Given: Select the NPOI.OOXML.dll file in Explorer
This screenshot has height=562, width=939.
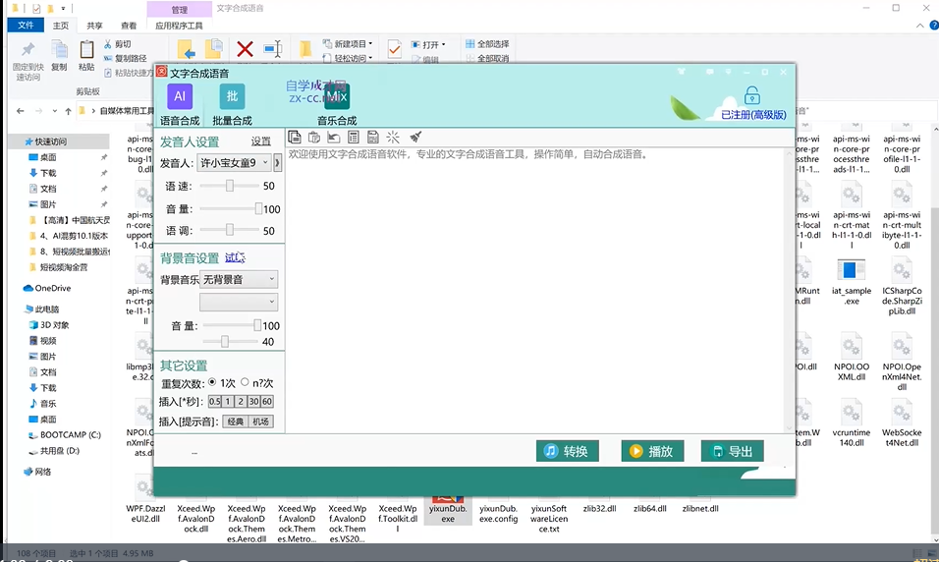Looking at the screenshot, I should coord(851,358).
